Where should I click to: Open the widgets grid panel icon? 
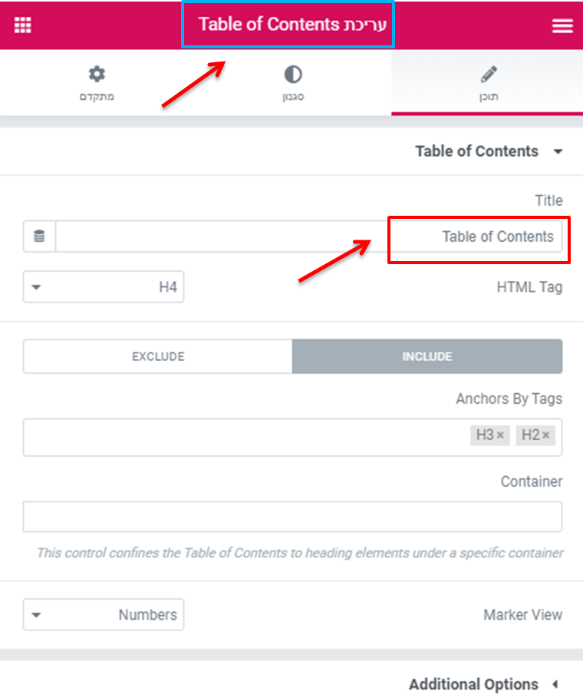[x=23, y=25]
